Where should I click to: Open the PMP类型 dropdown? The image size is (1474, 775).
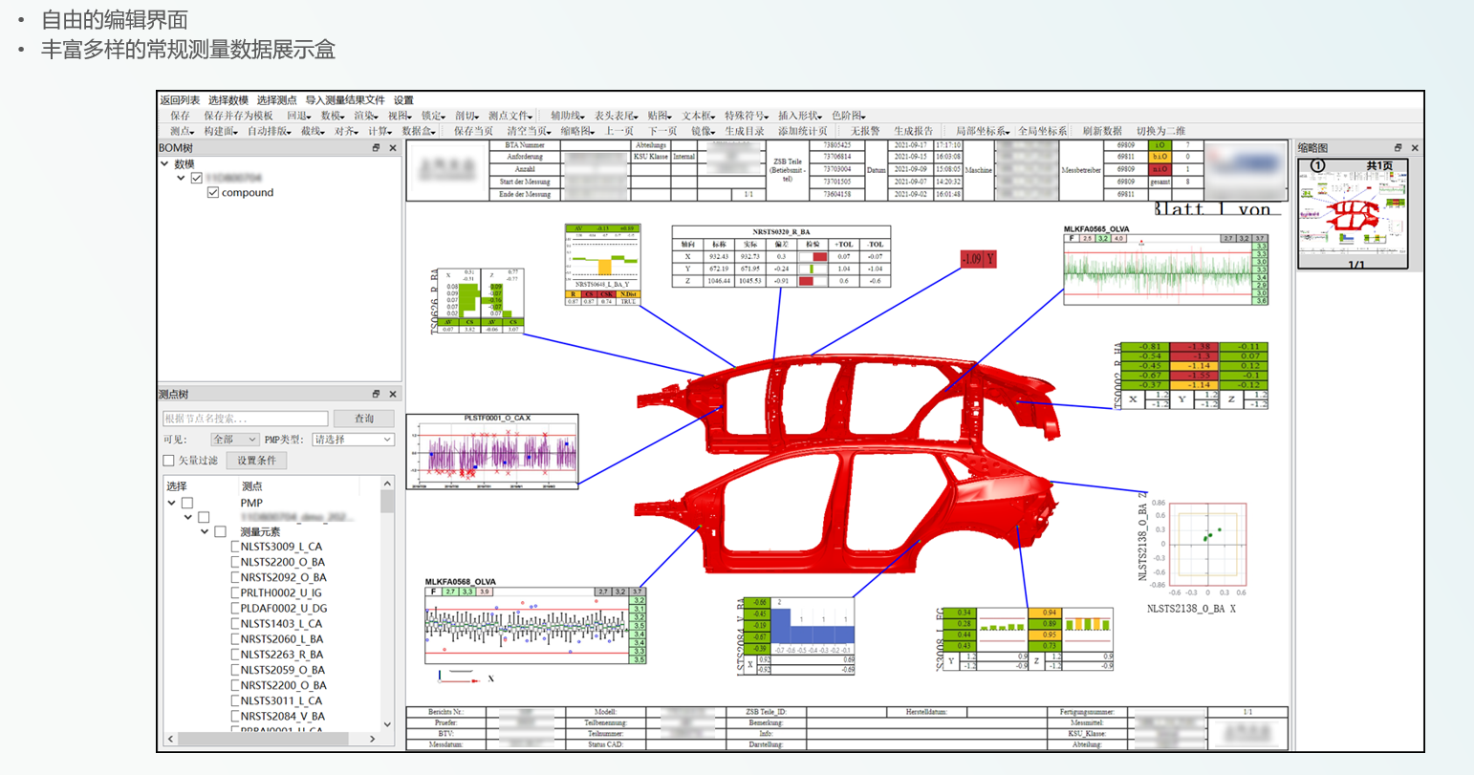pos(353,440)
